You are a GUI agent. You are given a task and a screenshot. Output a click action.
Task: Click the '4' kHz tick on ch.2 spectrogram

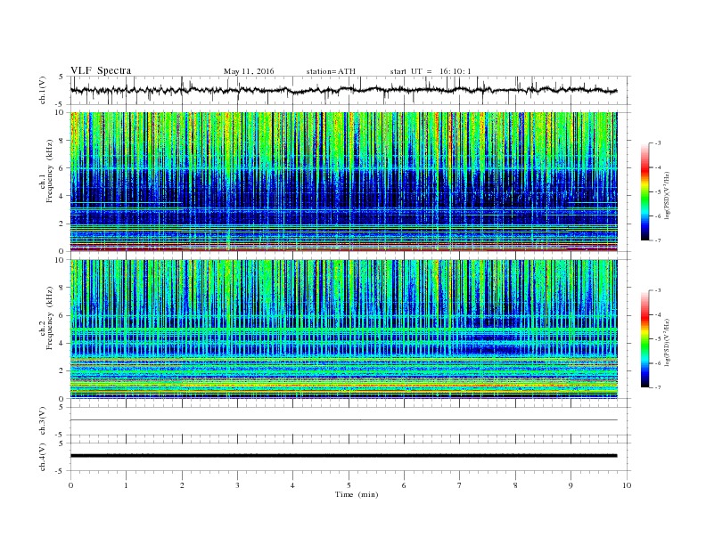[62, 343]
